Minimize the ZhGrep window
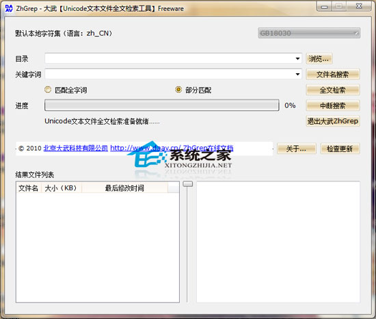The width and height of the screenshot is (376, 319). click(325, 6)
